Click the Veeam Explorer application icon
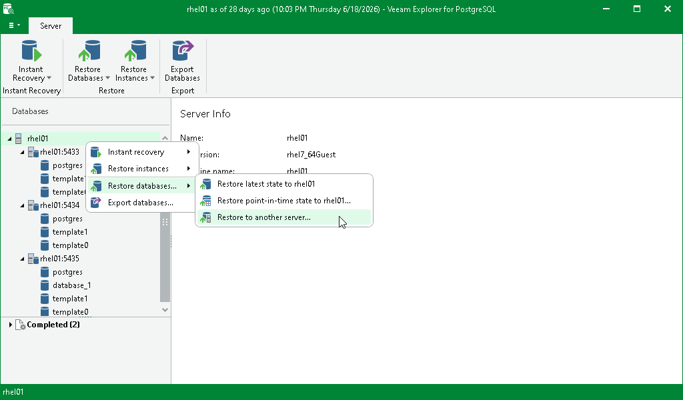 [8, 9]
